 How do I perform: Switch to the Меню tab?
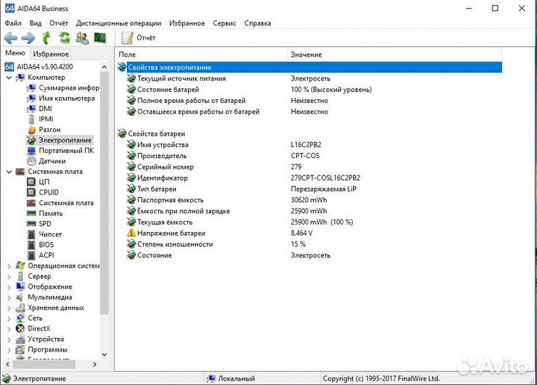[16, 53]
